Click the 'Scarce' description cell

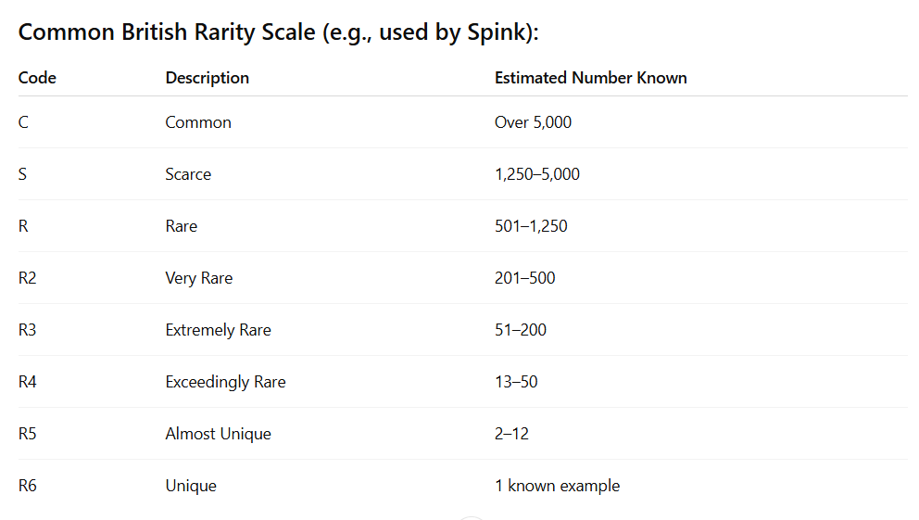(188, 174)
